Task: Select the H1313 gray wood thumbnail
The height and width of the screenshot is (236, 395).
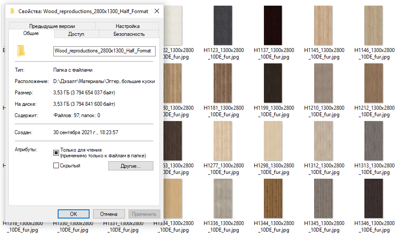Action: [374, 140]
